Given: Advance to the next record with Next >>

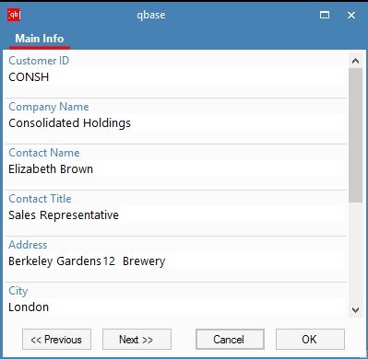Looking at the screenshot, I should tap(137, 340).
